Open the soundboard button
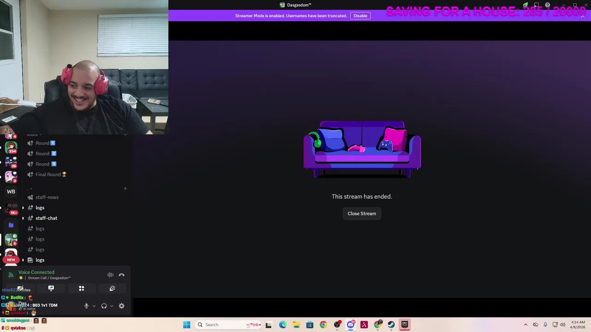The height and width of the screenshot is (332, 591). (x=112, y=288)
